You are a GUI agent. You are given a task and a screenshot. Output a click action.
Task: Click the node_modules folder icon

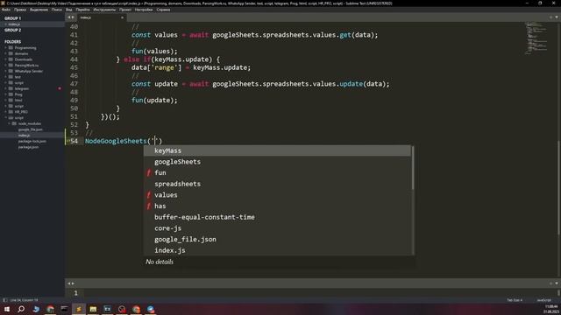(x=14, y=123)
